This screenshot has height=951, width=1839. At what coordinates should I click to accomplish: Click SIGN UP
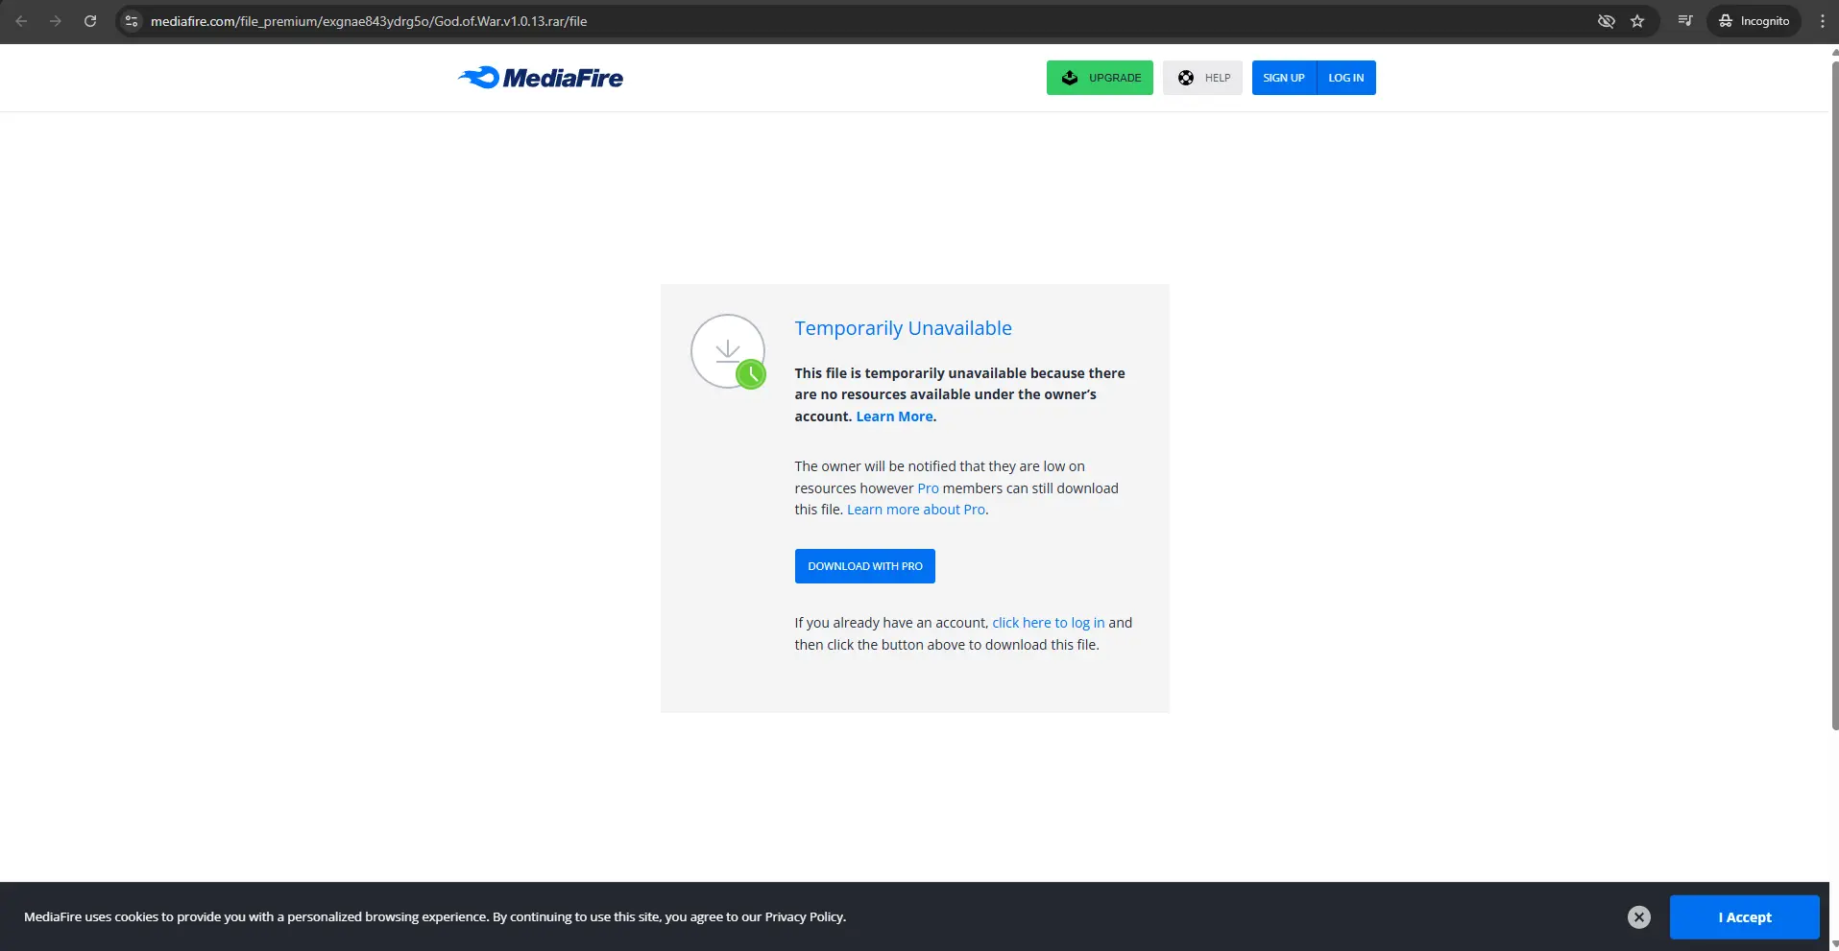click(1284, 78)
